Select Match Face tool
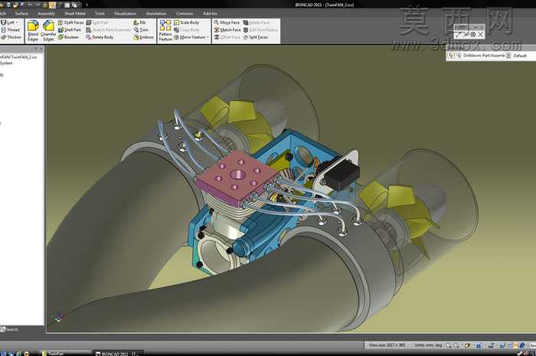536x356 pixels. click(x=227, y=30)
